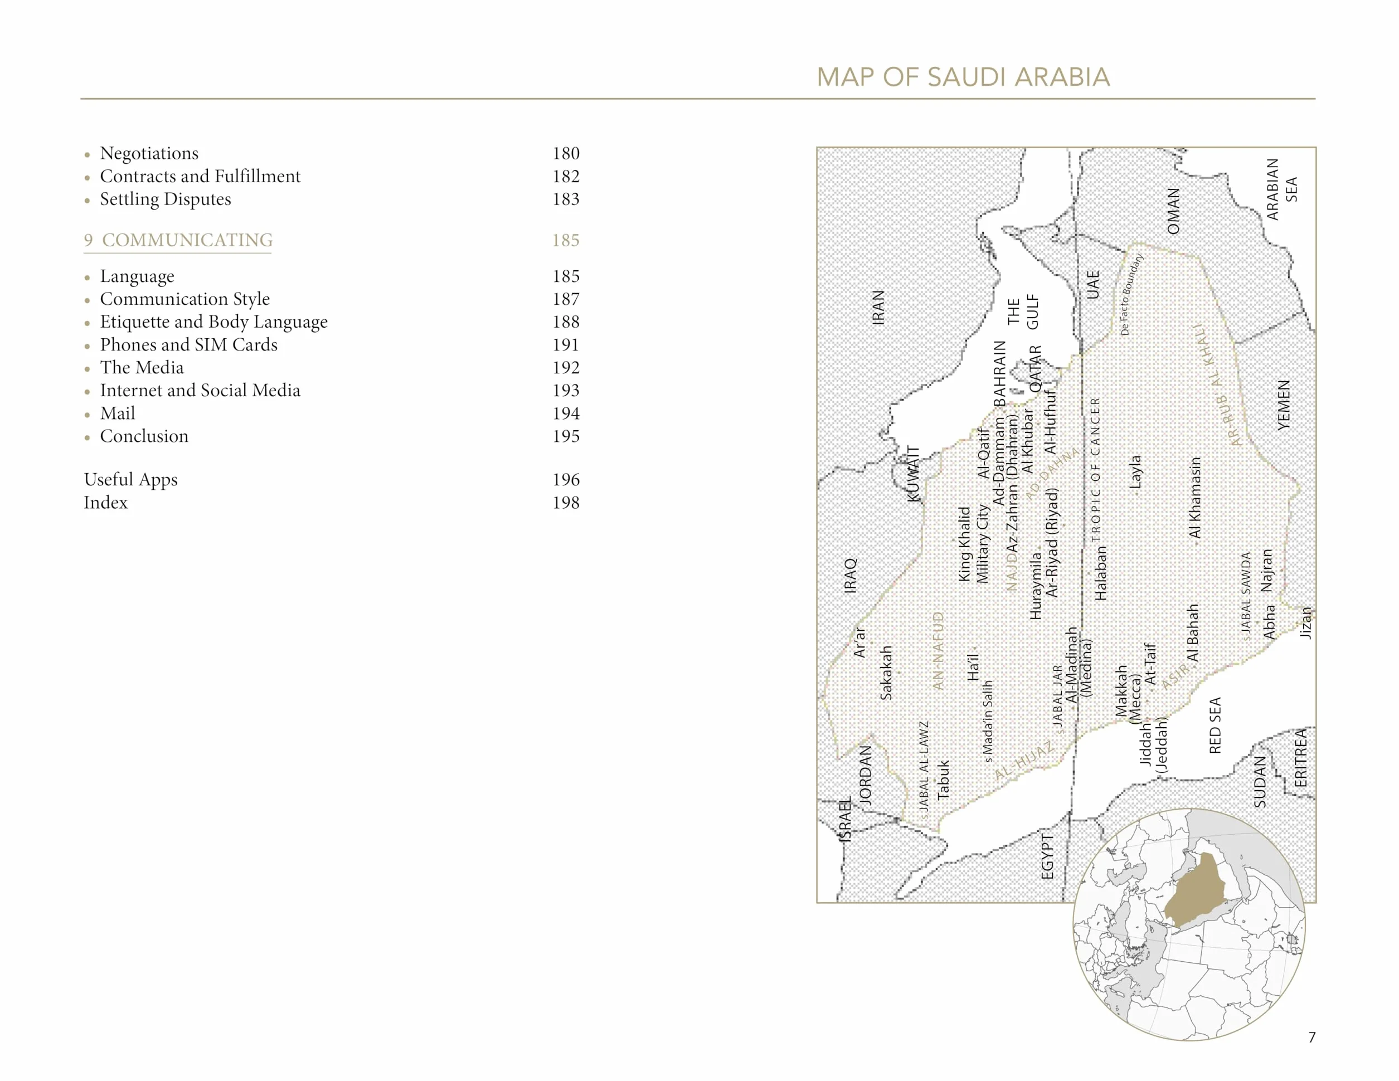Click the Sakakah city label
This screenshot has height=1081, width=1399.
click(x=886, y=673)
